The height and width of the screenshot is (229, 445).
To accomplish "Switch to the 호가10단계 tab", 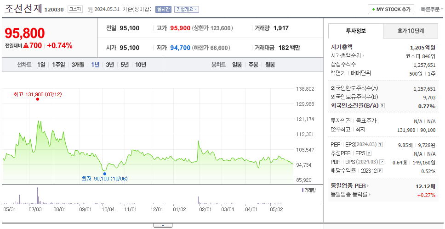I will (x=411, y=31).
